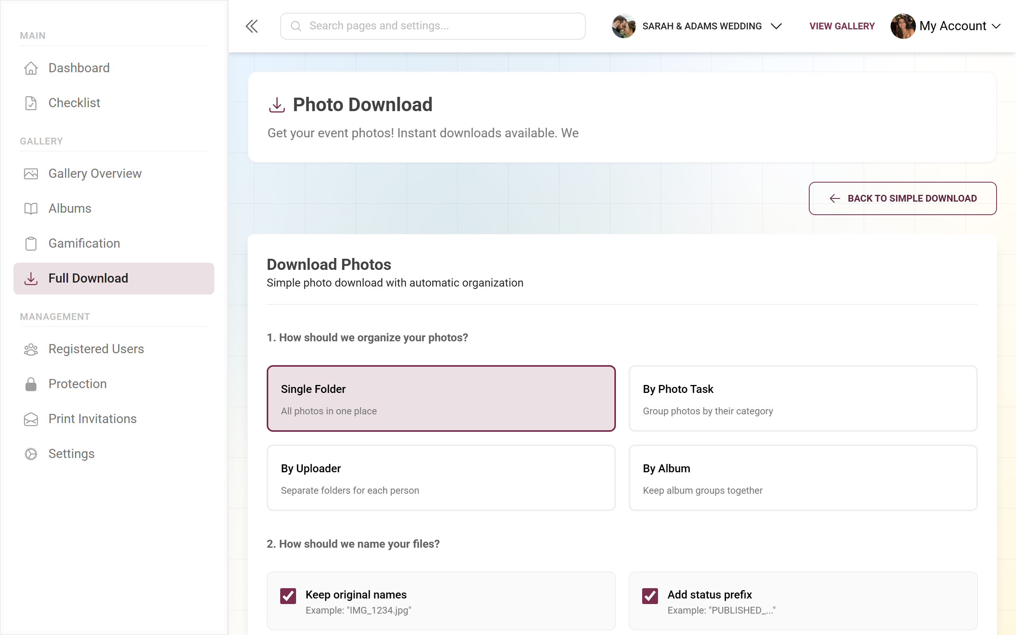Go to Gallery Overview
1016x635 pixels.
(x=114, y=173)
